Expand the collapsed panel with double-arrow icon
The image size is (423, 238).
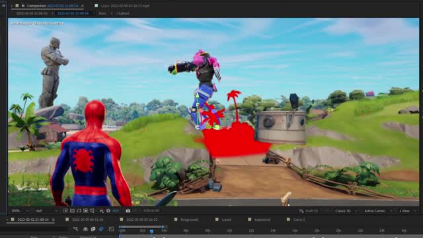[3, 5]
